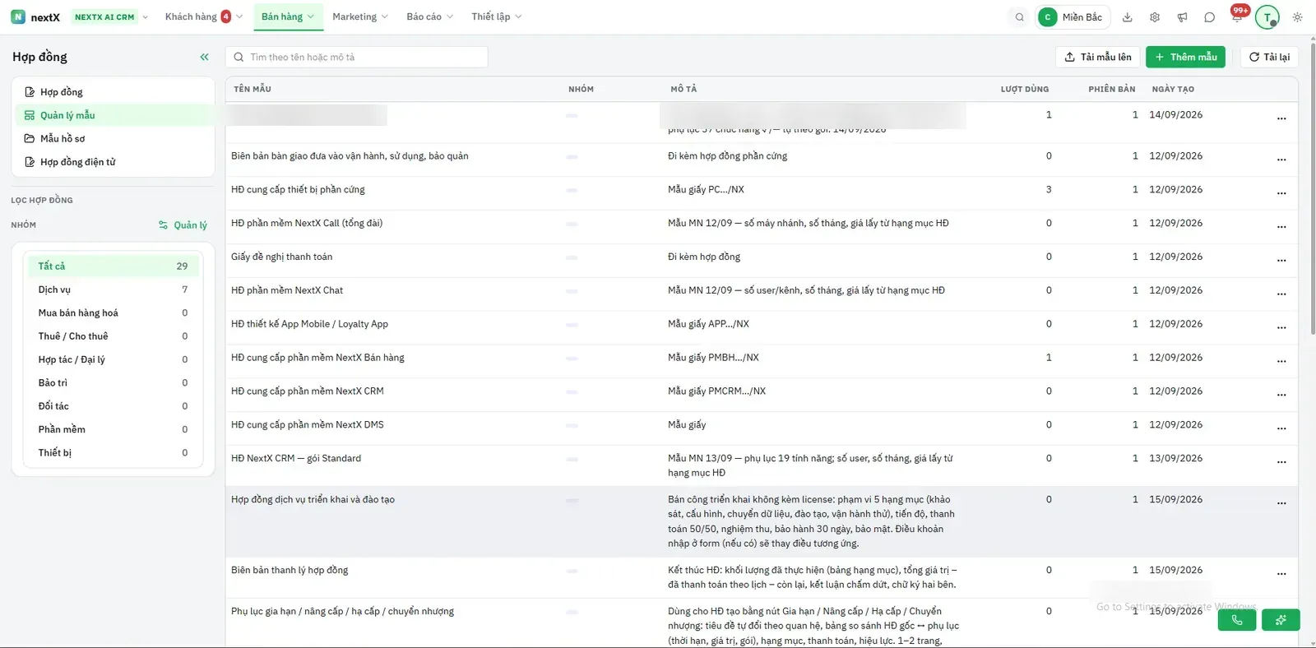Filter by Thuê / Cho thuê group

coord(113,336)
